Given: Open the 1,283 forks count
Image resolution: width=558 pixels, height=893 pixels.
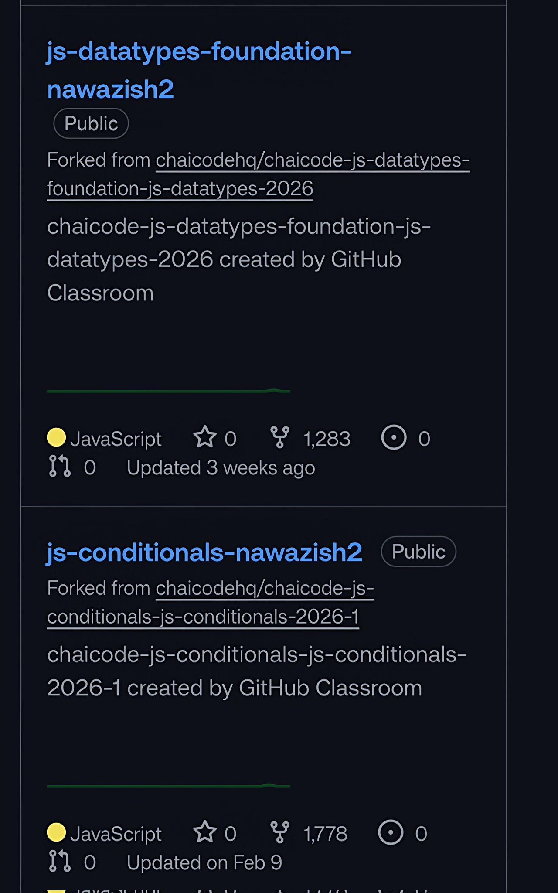Looking at the screenshot, I should point(327,439).
